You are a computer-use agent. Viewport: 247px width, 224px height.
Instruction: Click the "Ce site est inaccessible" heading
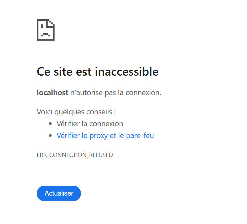(x=98, y=72)
